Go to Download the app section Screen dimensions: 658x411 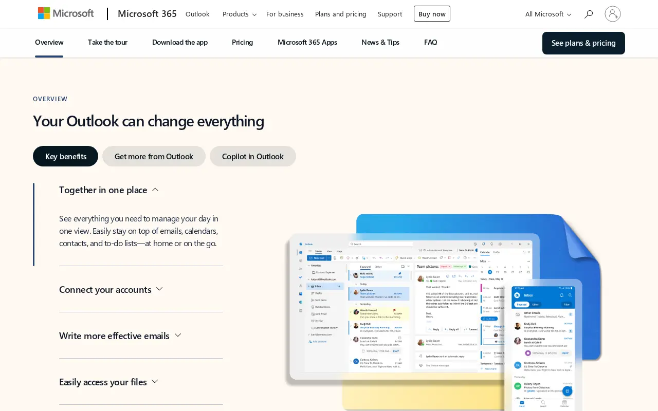[180, 42]
